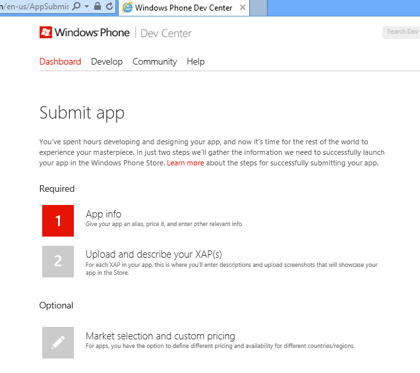
Task: Click the search magnifier in address bar
Action: (76, 6)
